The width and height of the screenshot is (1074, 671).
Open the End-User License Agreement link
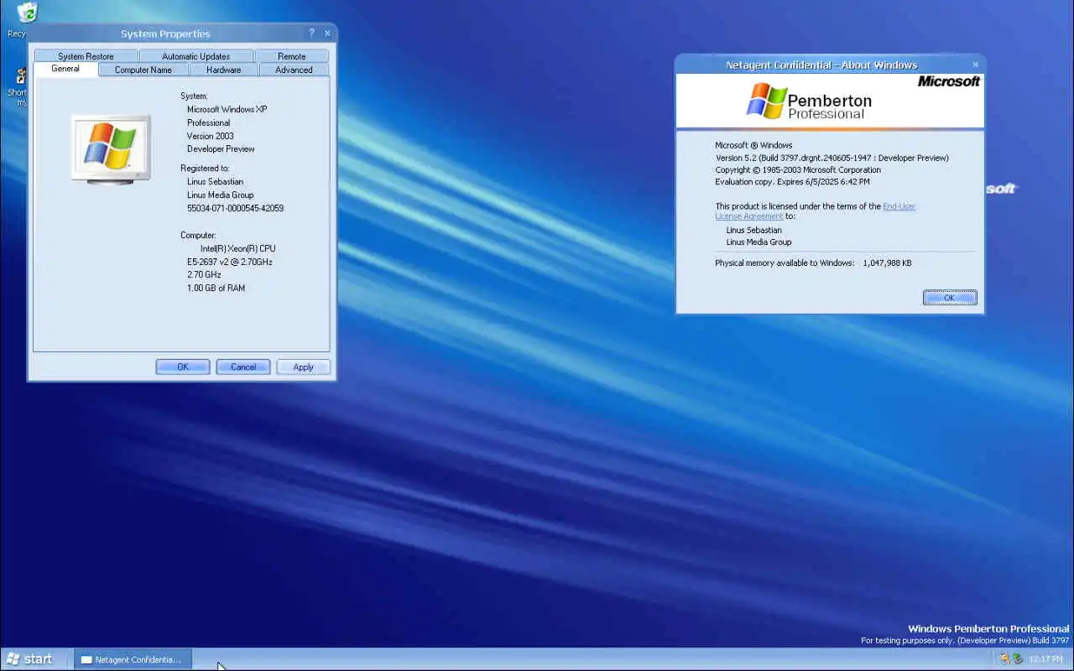tap(815, 211)
